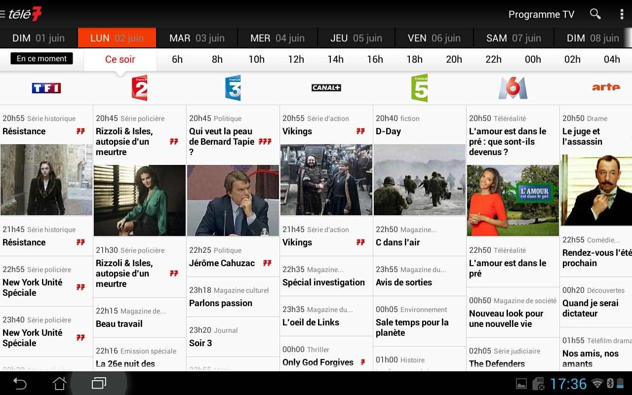Tap the Télé 7 logo menu

22,14
